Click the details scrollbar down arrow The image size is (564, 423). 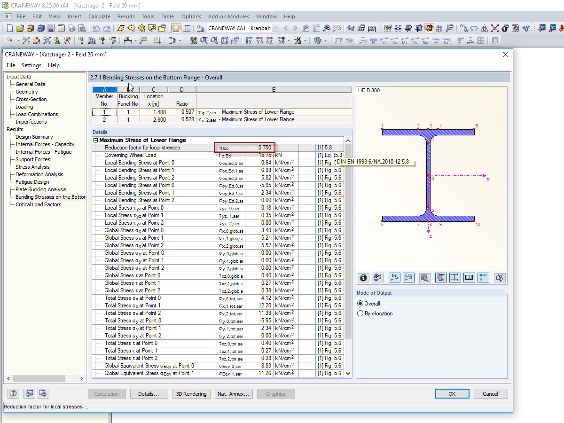pos(348,374)
